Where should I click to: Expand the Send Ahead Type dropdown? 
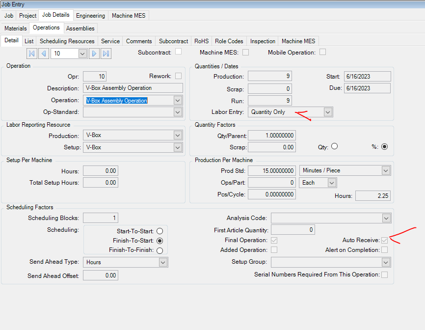[x=163, y=262]
